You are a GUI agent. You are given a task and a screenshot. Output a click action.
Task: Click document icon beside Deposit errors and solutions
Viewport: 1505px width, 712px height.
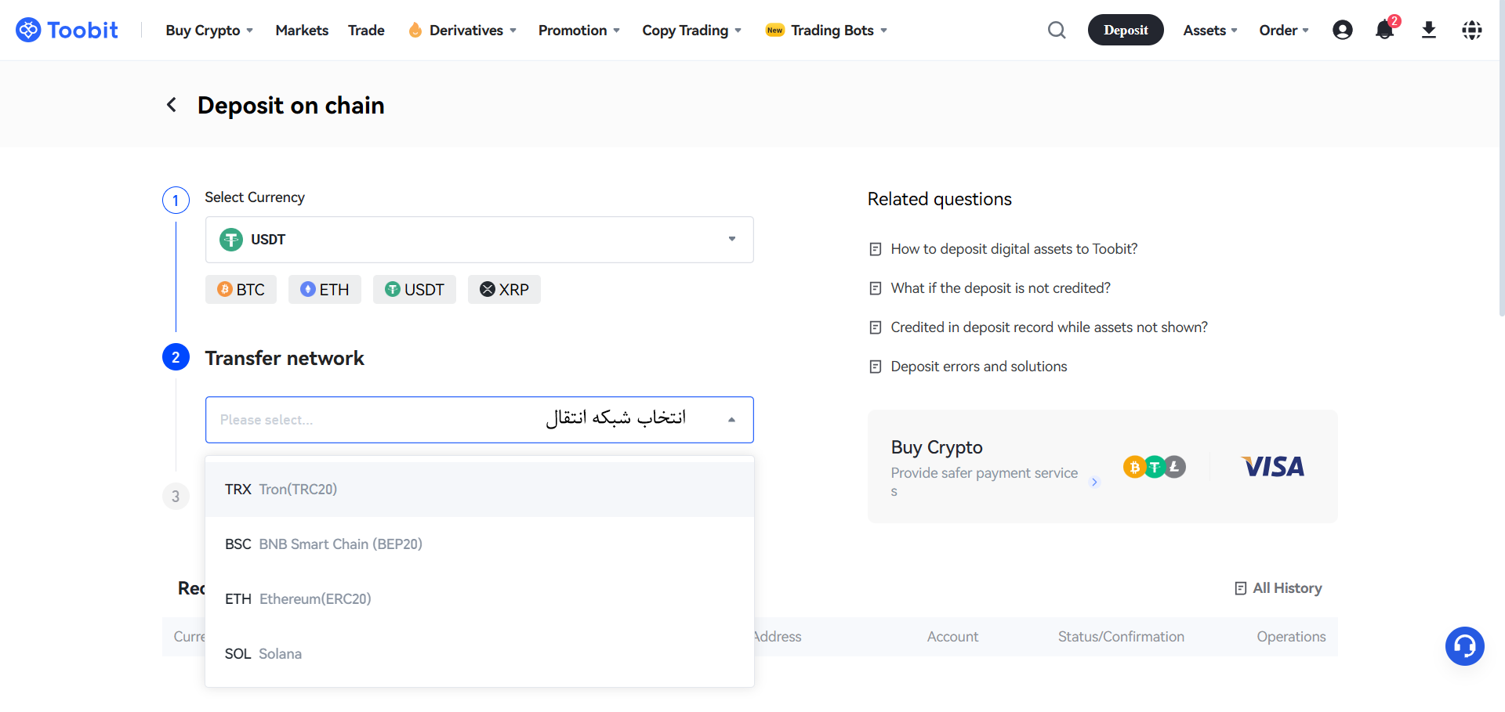tap(876, 367)
